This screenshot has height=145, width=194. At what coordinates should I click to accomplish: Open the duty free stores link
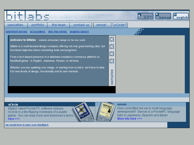click(58, 31)
